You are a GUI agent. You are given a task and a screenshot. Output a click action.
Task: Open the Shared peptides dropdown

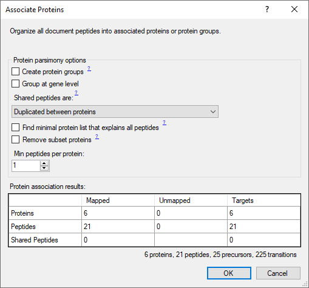pos(115,112)
